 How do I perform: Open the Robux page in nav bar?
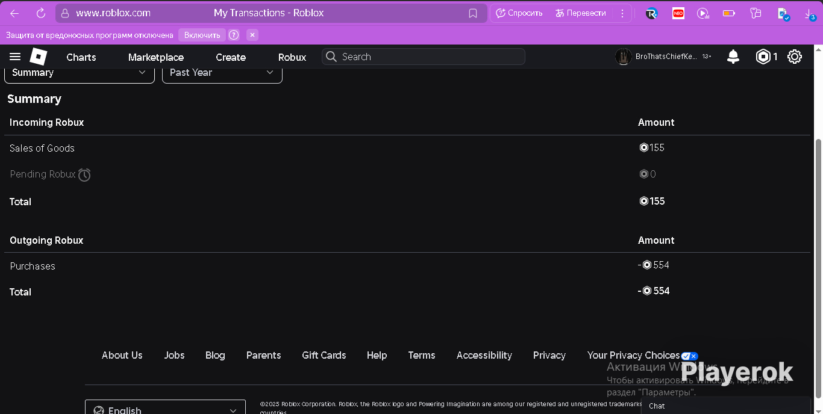(x=292, y=57)
